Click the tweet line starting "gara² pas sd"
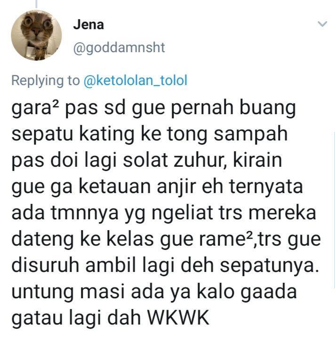335x340 pixels. [x=153, y=109]
